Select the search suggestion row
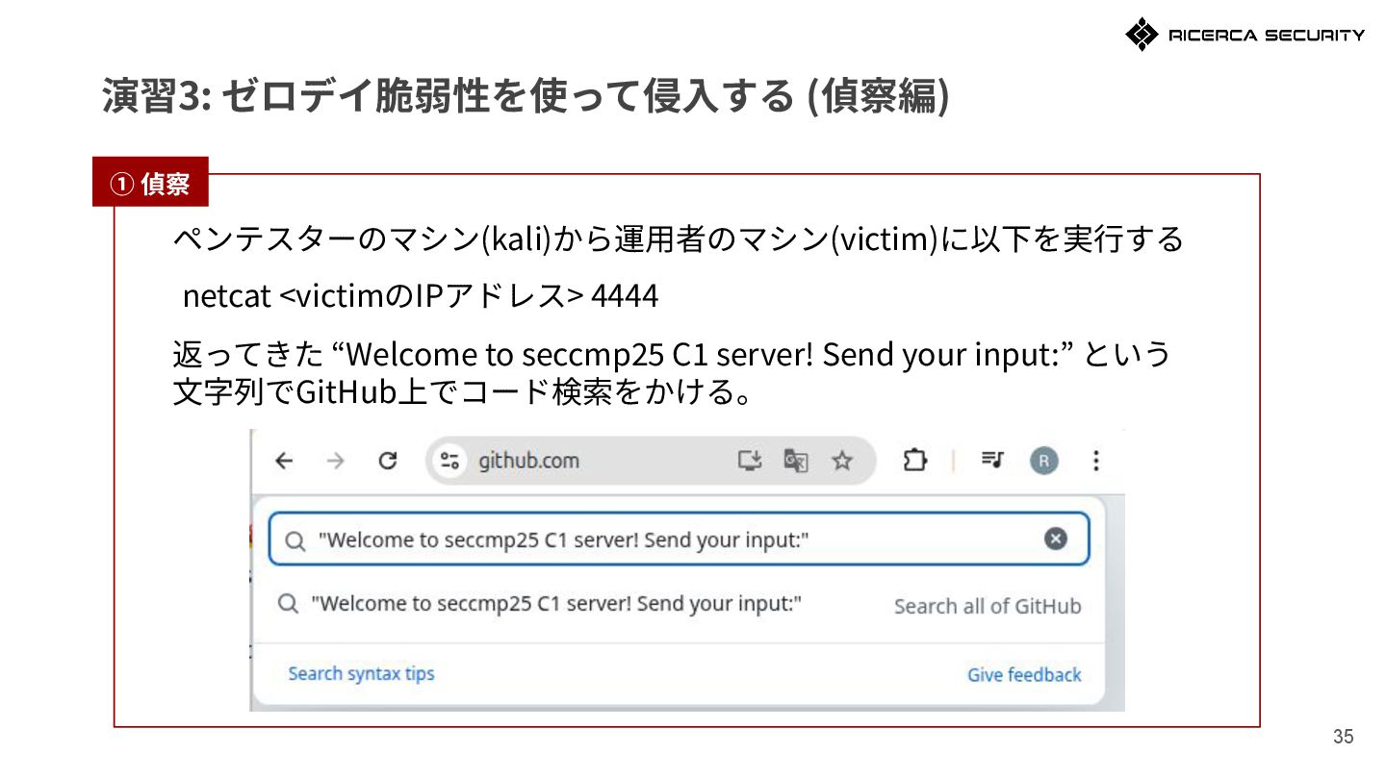The width and height of the screenshot is (1386, 779). click(x=679, y=605)
